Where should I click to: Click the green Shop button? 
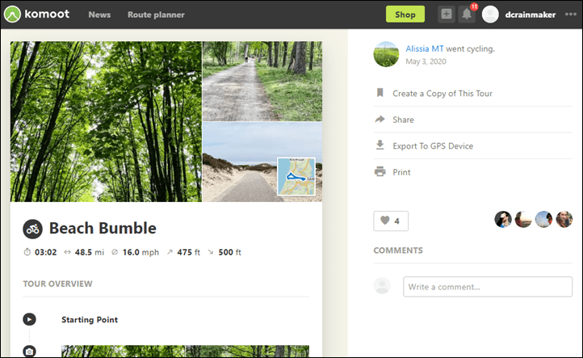coord(405,14)
